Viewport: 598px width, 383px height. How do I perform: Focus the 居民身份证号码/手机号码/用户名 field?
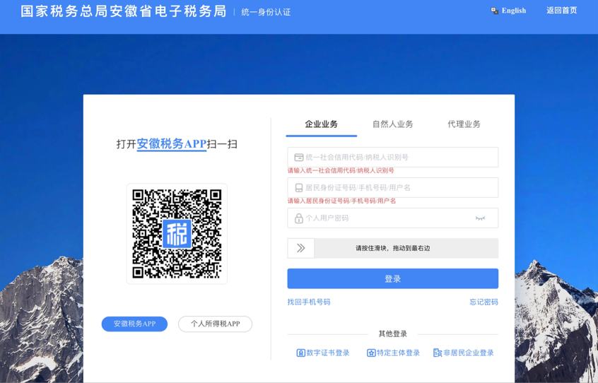tap(392, 187)
